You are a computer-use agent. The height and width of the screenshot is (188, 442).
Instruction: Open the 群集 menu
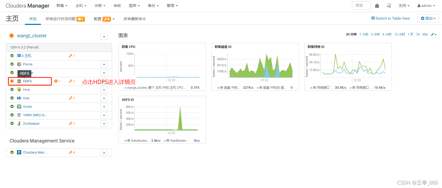point(62,6)
